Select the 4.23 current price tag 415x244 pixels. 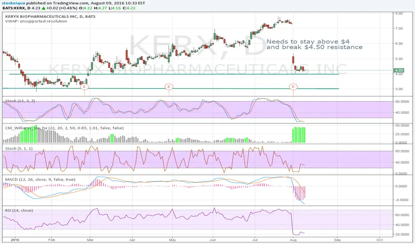tap(399, 71)
